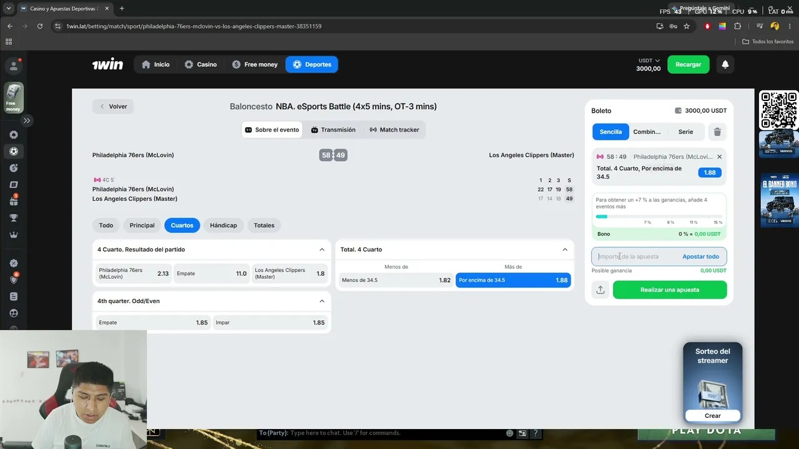Open the crown sidebar icon
This screenshot has height=449, width=799.
tap(14, 235)
